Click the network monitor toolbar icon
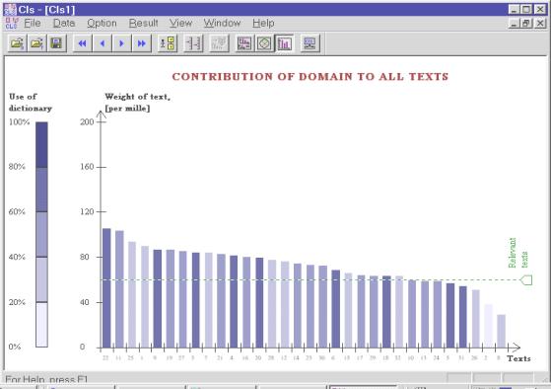The width and height of the screenshot is (551, 389). [310, 43]
